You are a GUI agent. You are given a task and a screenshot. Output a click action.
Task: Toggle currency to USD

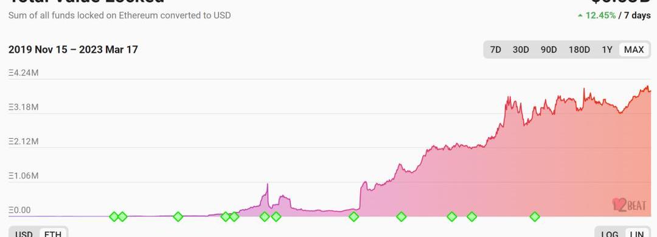tap(24, 233)
